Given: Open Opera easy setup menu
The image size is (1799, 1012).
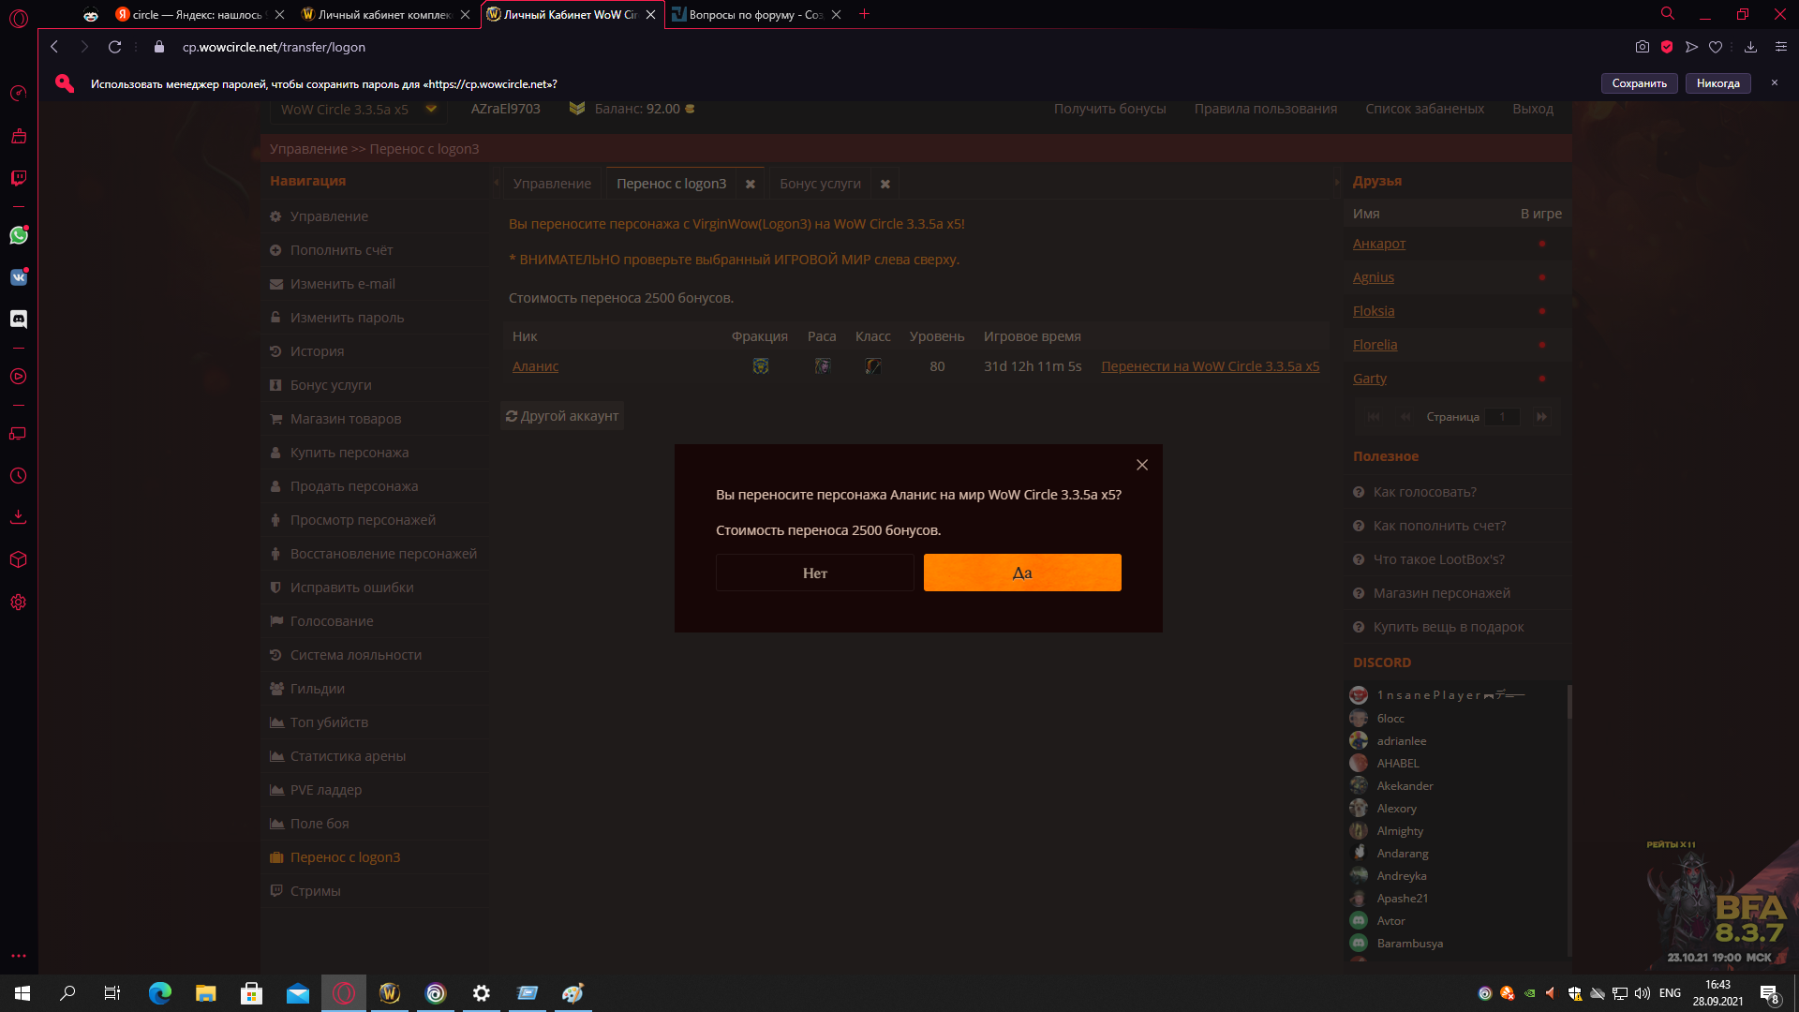Looking at the screenshot, I should tap(1781, 47).
